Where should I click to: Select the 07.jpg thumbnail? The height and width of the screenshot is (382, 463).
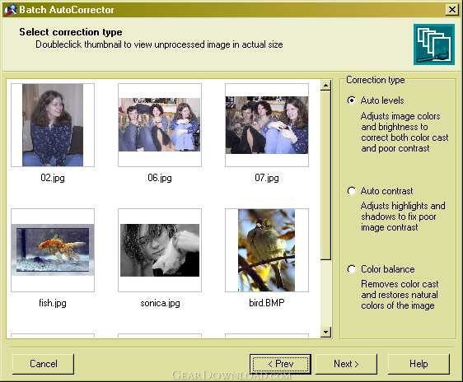point(267,125)
